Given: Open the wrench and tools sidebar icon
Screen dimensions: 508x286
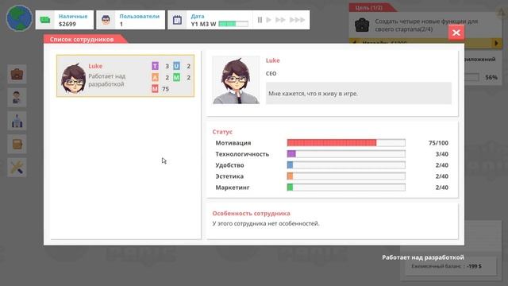Looking at the screenshot, I should coord(17,168).
